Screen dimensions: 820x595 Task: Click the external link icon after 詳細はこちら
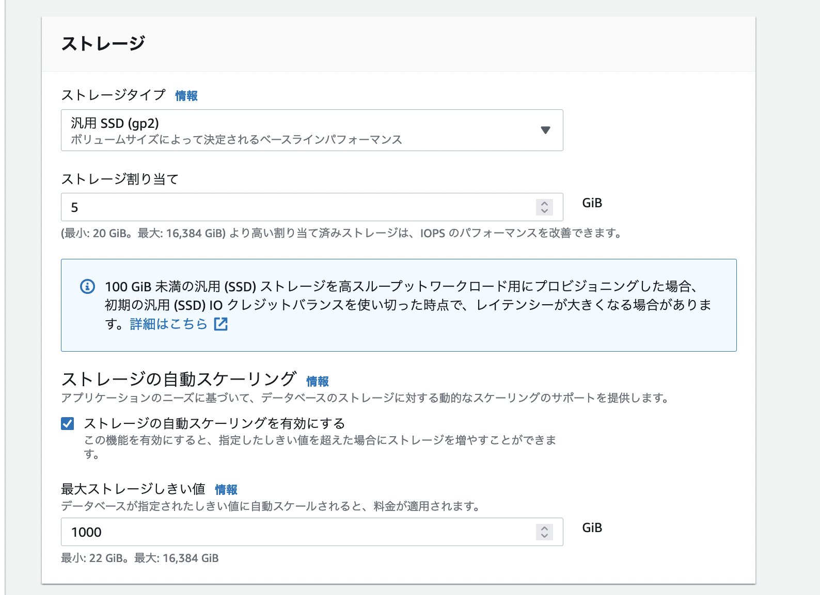(x=221, y=324)
